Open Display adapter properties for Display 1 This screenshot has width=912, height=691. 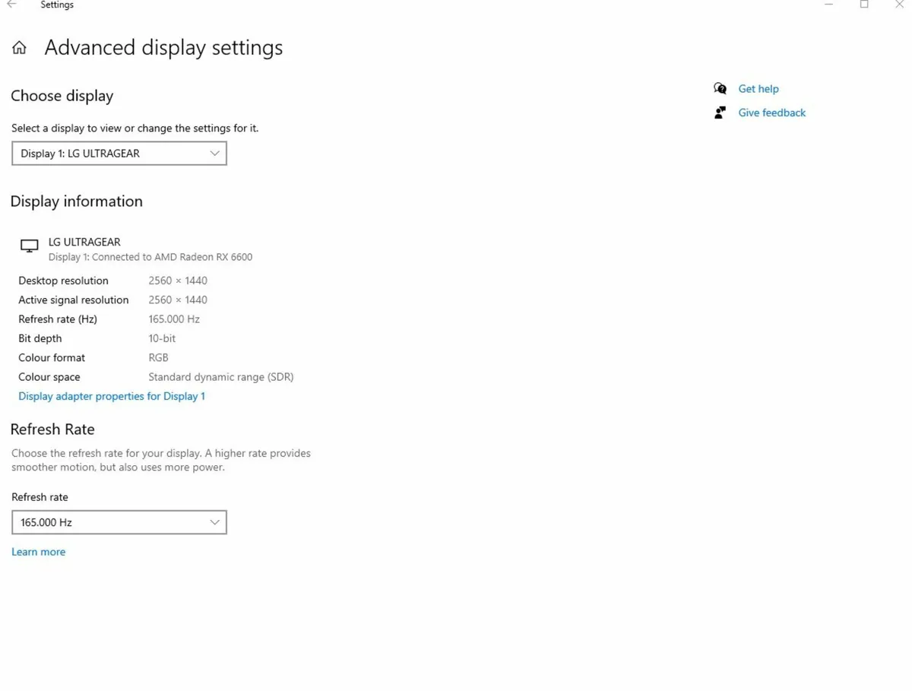tap(111, 396)
